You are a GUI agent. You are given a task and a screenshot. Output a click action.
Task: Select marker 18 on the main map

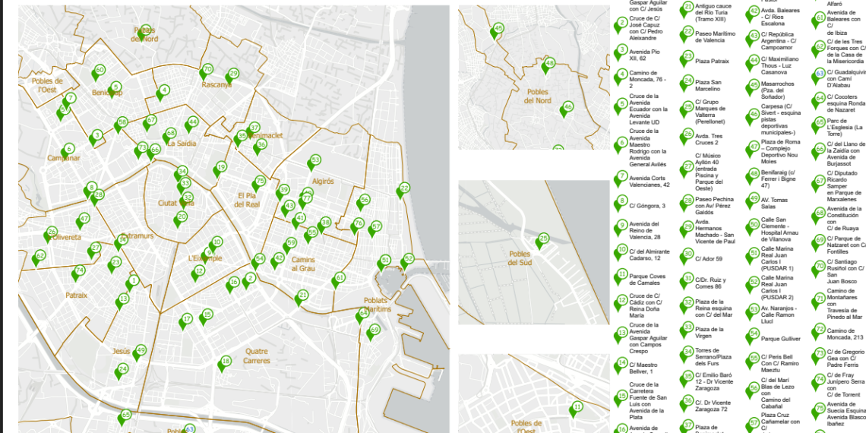point(223,364)
